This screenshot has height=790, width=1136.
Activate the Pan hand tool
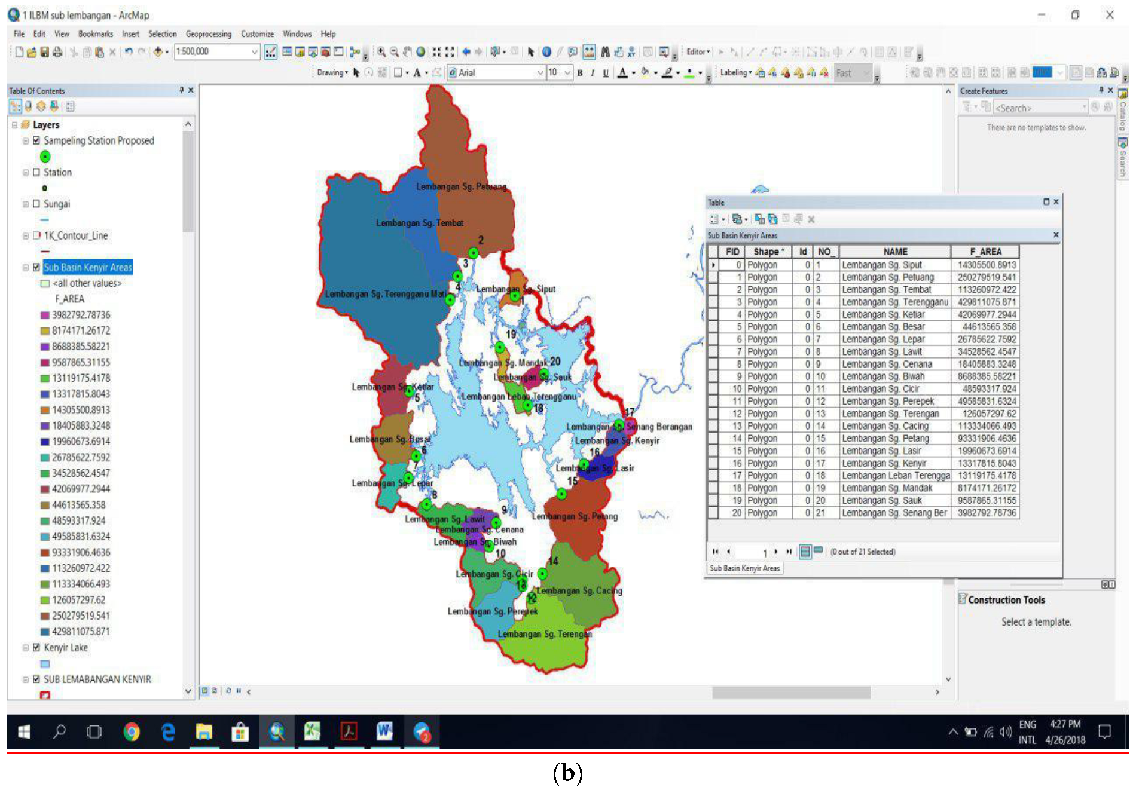pos(407,52)
